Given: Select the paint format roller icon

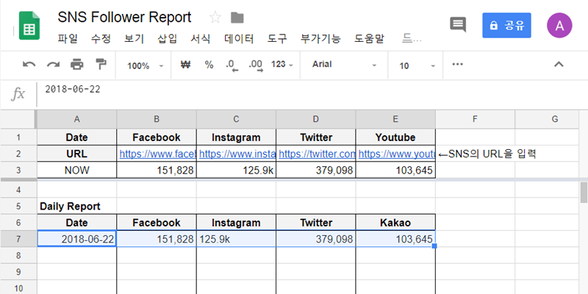Looking at the screenshot, I should 101,65.
